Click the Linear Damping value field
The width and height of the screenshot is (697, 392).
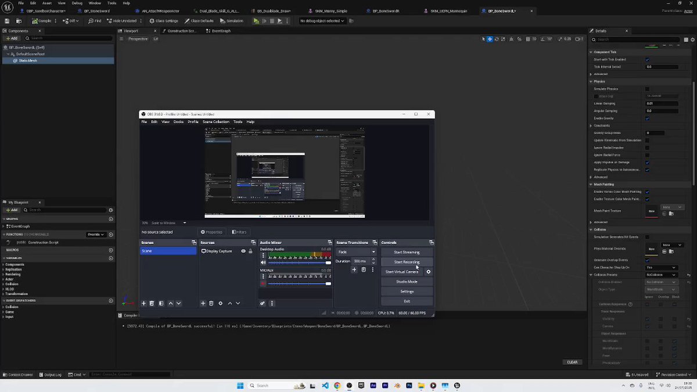pos(662,103)
